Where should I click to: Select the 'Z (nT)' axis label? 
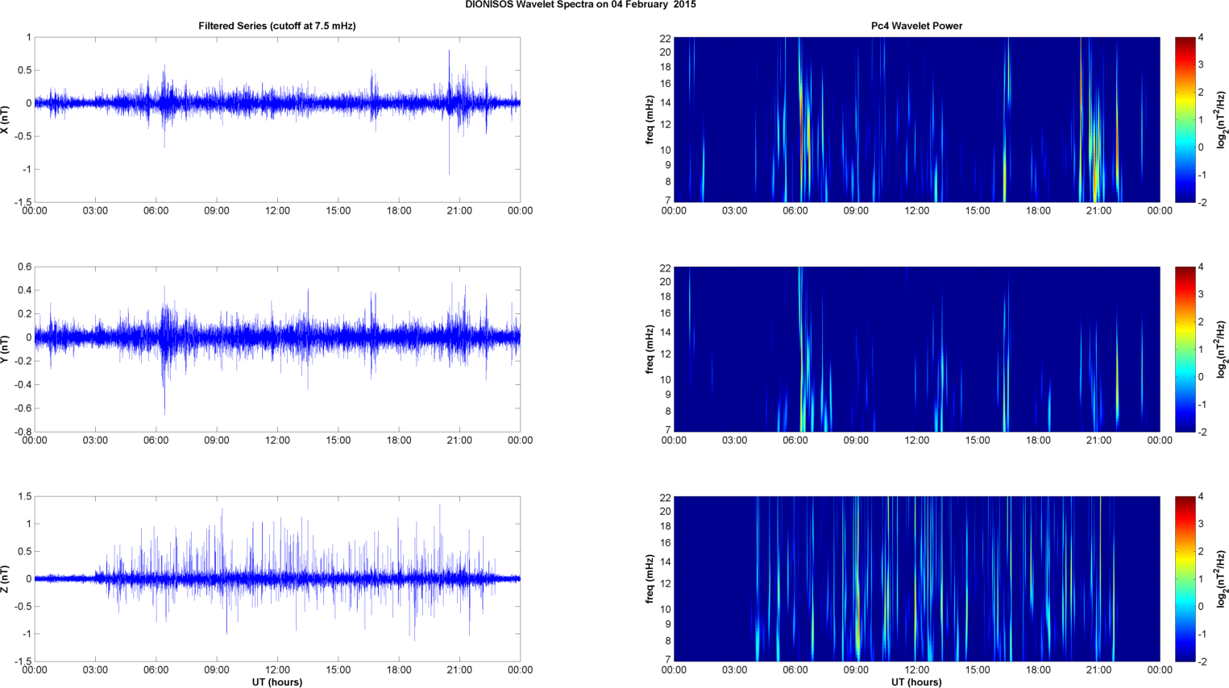pos(6,578)
